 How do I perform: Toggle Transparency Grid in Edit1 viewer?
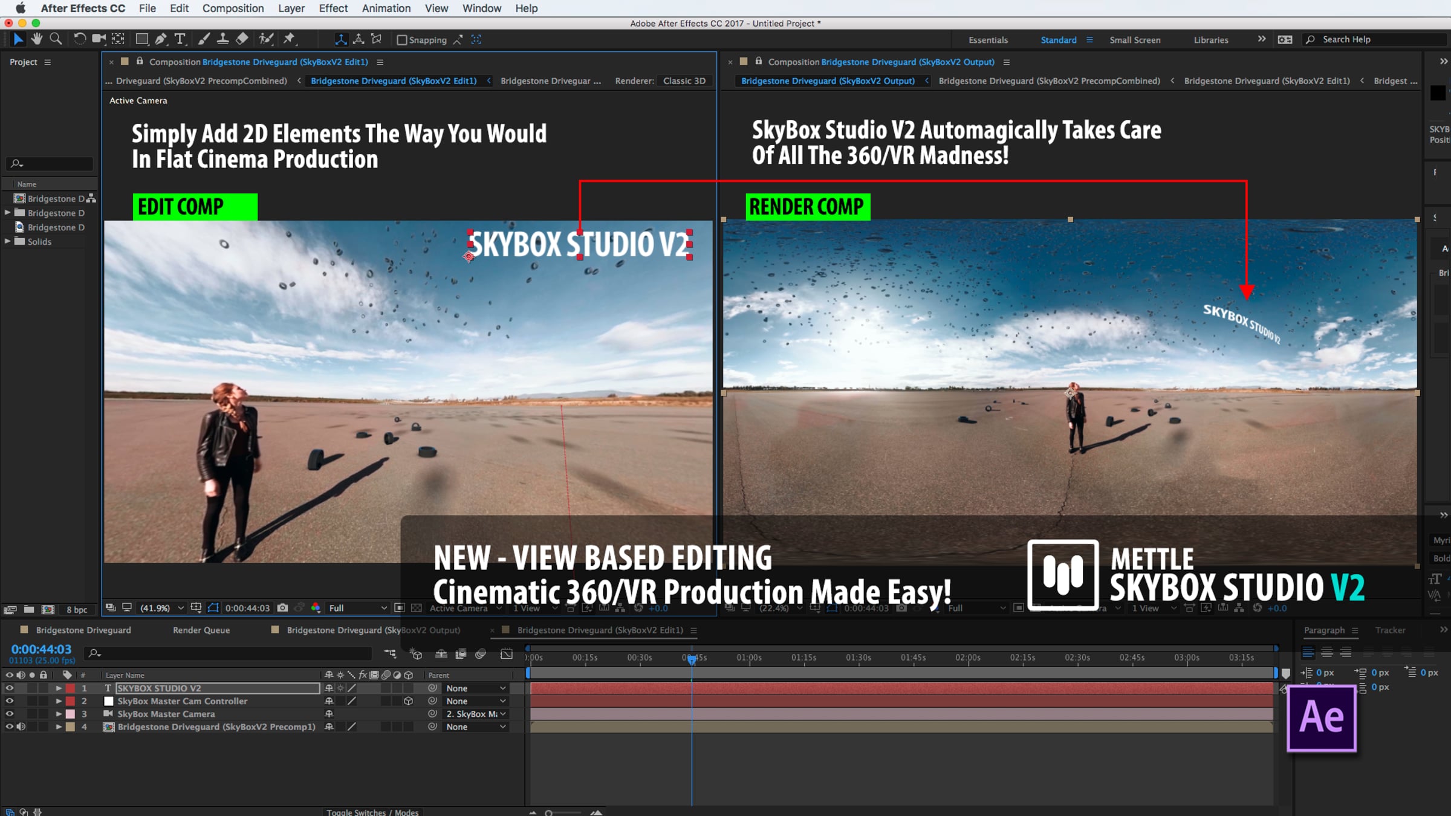[x=417, y=607]
